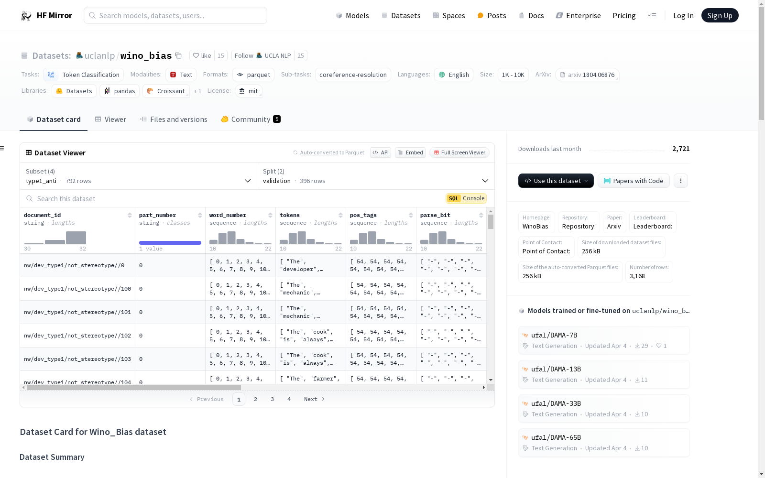765x478 pixels.
Task: Click the UCLA NLP organization avatar icon
Action: 79,55
